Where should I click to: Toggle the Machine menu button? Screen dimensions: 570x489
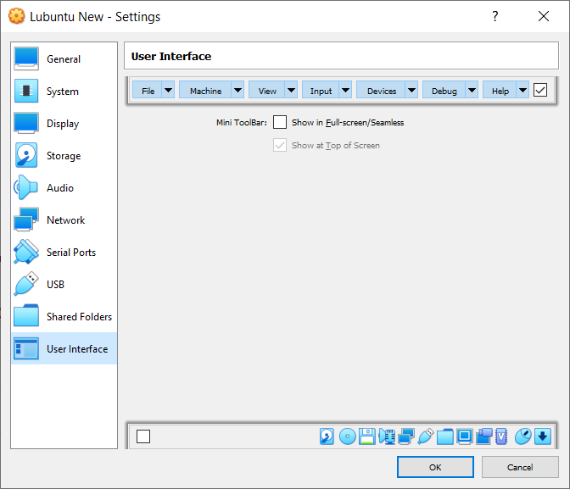pos(205,90)
